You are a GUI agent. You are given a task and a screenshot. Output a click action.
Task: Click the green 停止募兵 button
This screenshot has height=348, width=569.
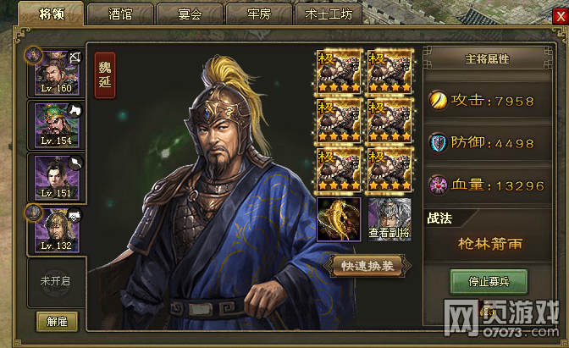pos(489,281)
